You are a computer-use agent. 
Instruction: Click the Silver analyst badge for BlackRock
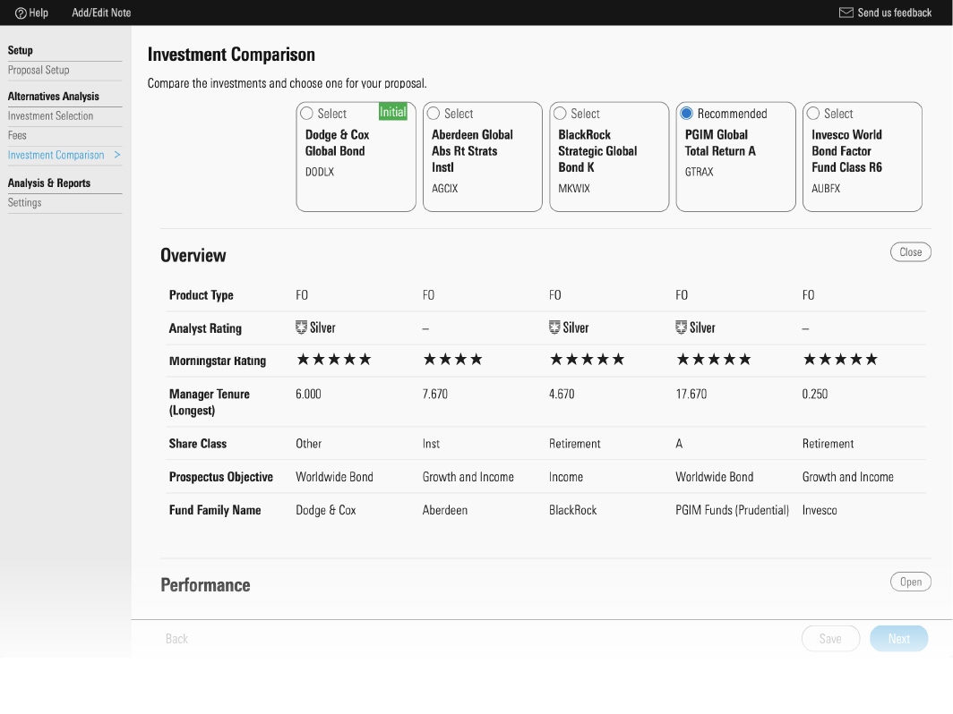point(554,328)
